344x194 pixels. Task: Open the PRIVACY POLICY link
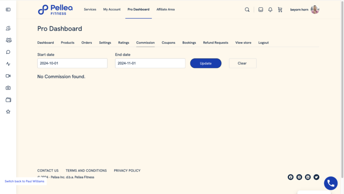click(x=127, y=171)
